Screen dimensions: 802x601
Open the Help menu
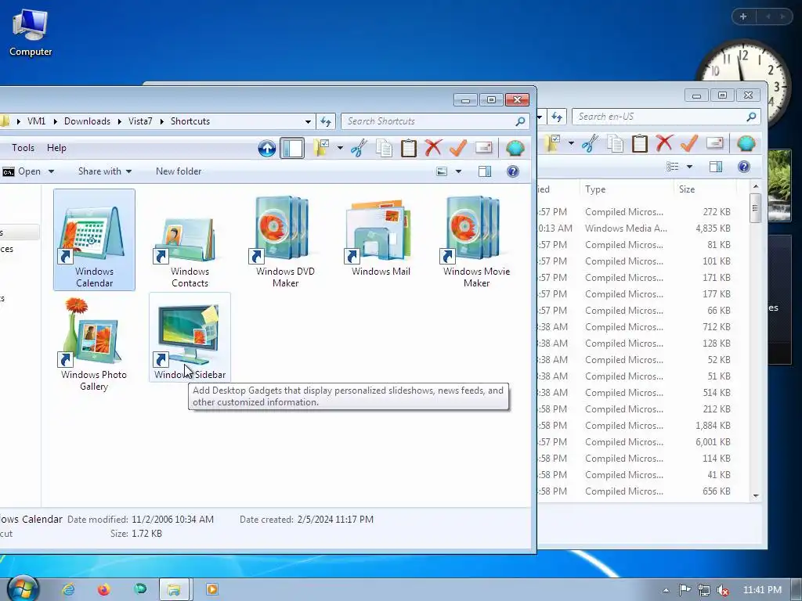56,148
